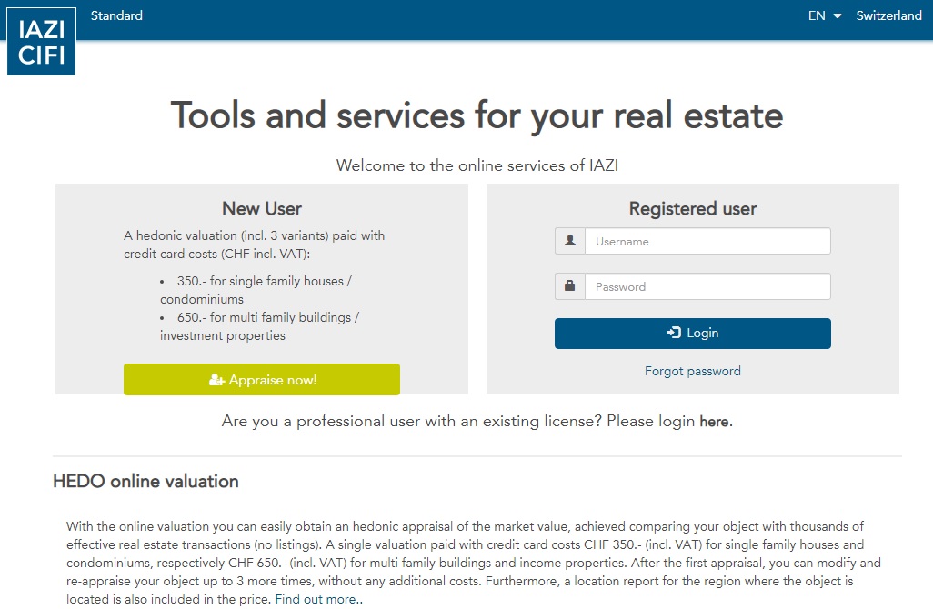Screen dimensions: 933x609
Task: Click the 'Registered user' heading
Action: [x=693, y=209]
